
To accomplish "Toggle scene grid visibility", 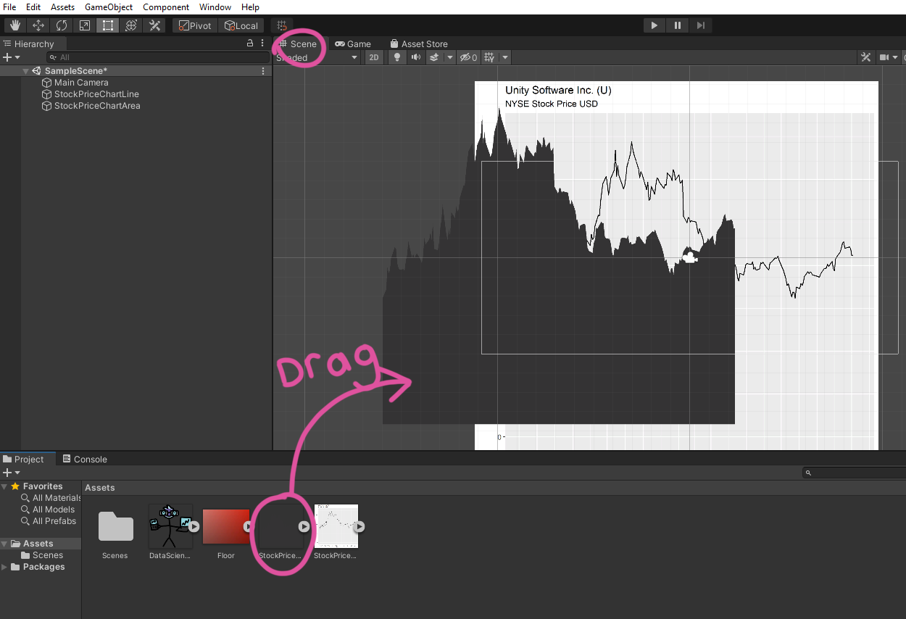I will [x=489, y=57].
